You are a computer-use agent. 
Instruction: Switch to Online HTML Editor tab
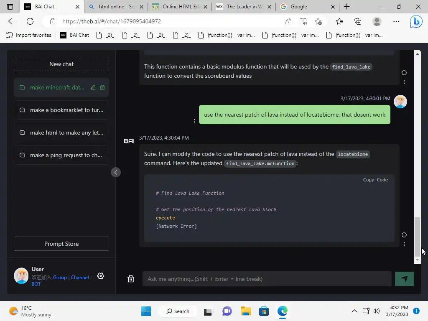179,7
